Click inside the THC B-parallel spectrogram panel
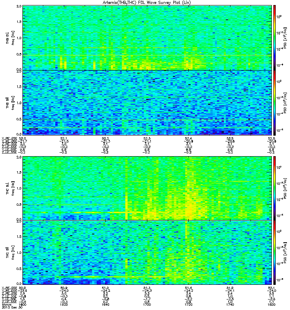 point(147,253)
